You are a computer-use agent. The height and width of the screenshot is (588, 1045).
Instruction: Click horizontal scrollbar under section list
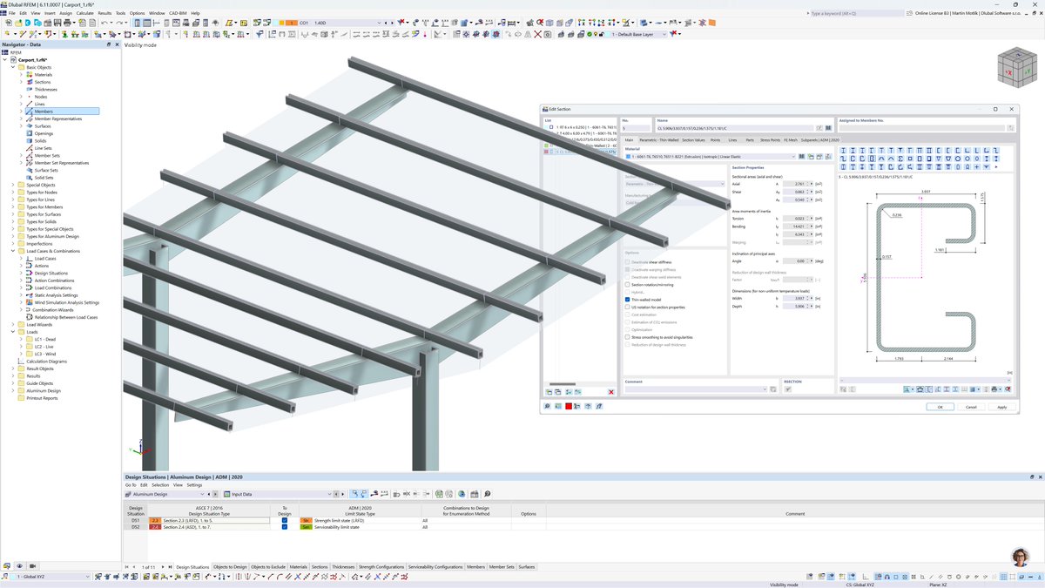(563, 384)
